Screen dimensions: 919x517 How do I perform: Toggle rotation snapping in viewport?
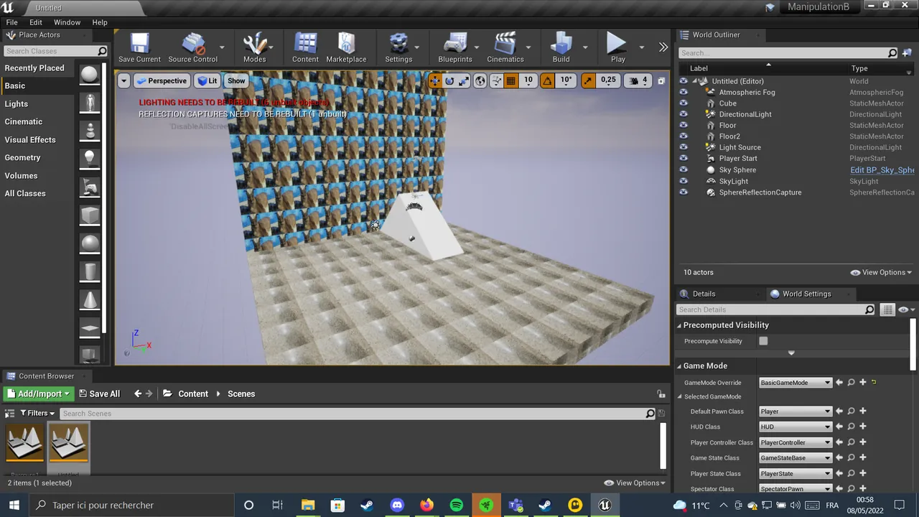click(x=547, y=80)
